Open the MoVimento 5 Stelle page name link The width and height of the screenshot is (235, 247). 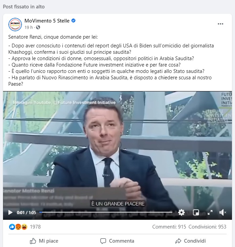(47, 21)
